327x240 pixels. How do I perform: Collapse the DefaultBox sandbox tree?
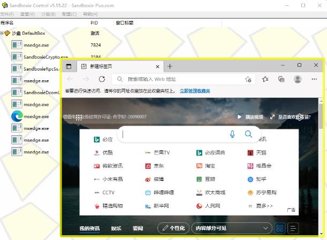point(2,33)
